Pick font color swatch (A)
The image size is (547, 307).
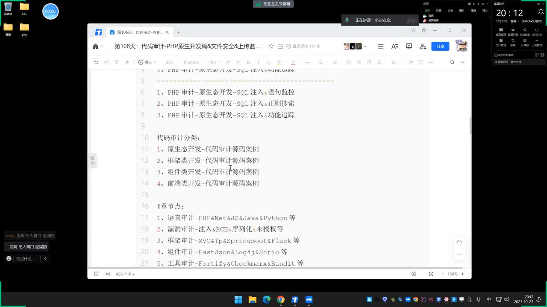coord(293,62)
